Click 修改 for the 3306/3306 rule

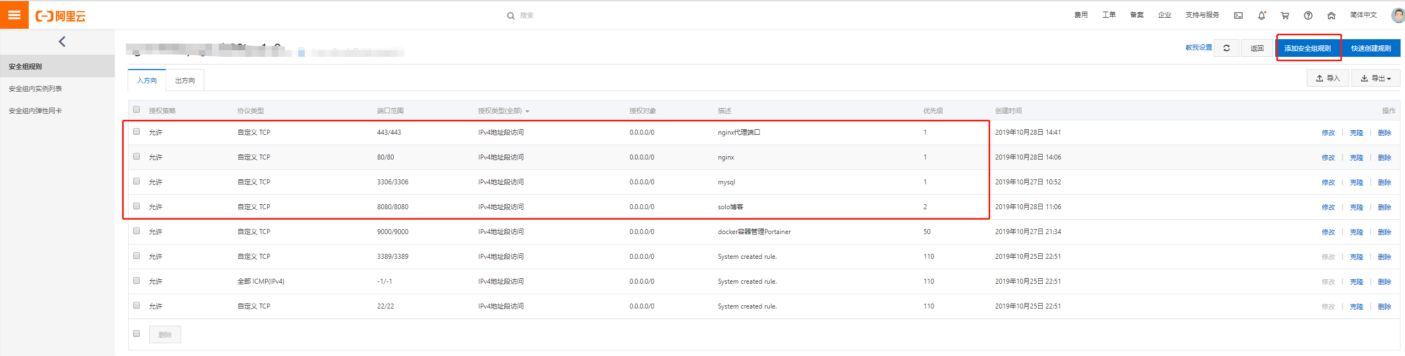(x=1328, y=183)
